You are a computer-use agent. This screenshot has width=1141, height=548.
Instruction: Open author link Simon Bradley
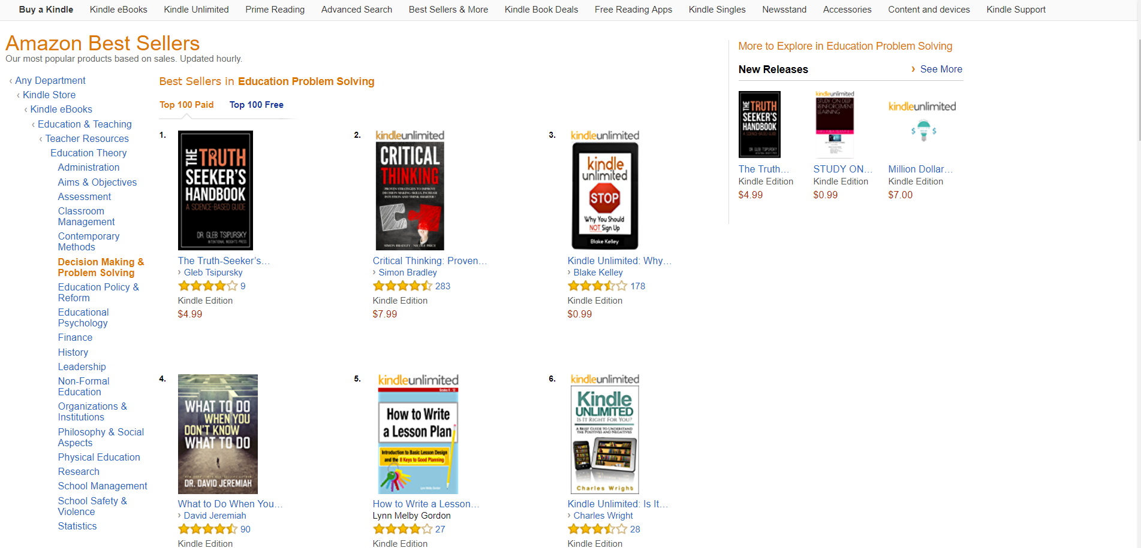[x=408, y=273]
